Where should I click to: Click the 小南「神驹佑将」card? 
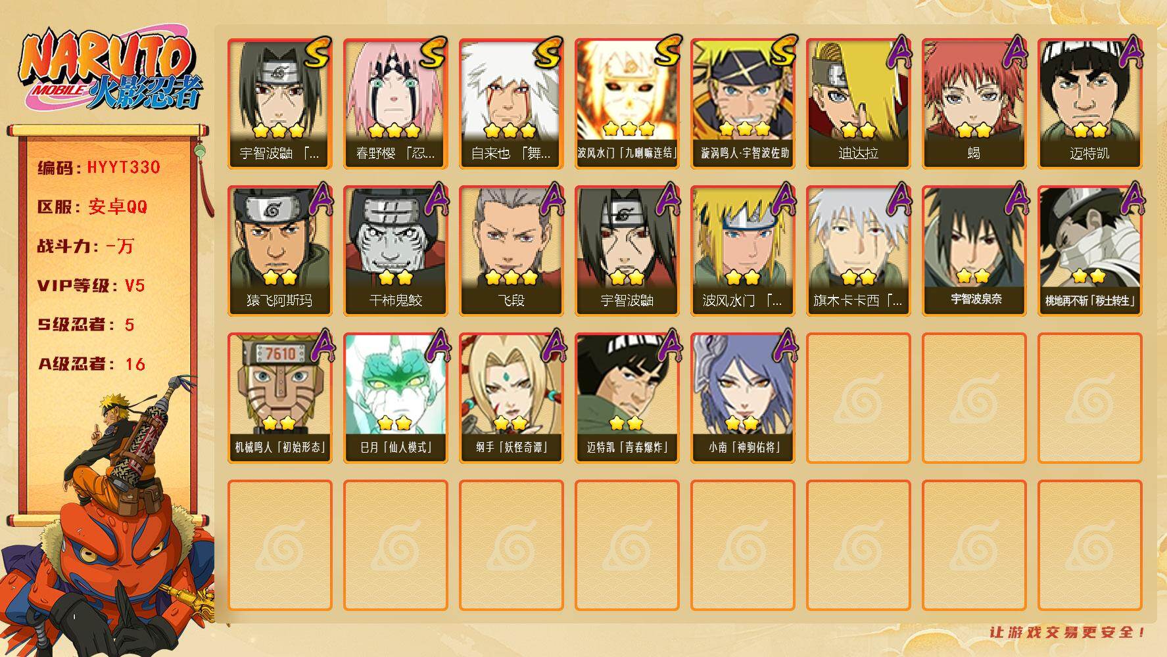(742, 398)
